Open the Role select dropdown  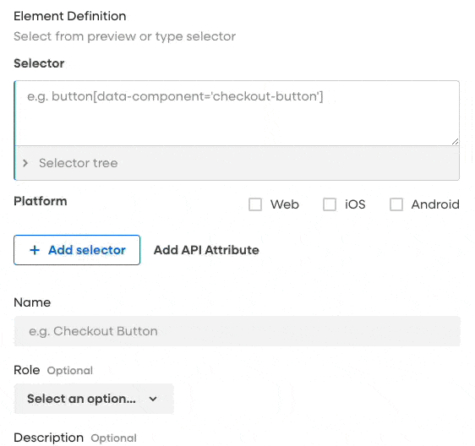94,399
